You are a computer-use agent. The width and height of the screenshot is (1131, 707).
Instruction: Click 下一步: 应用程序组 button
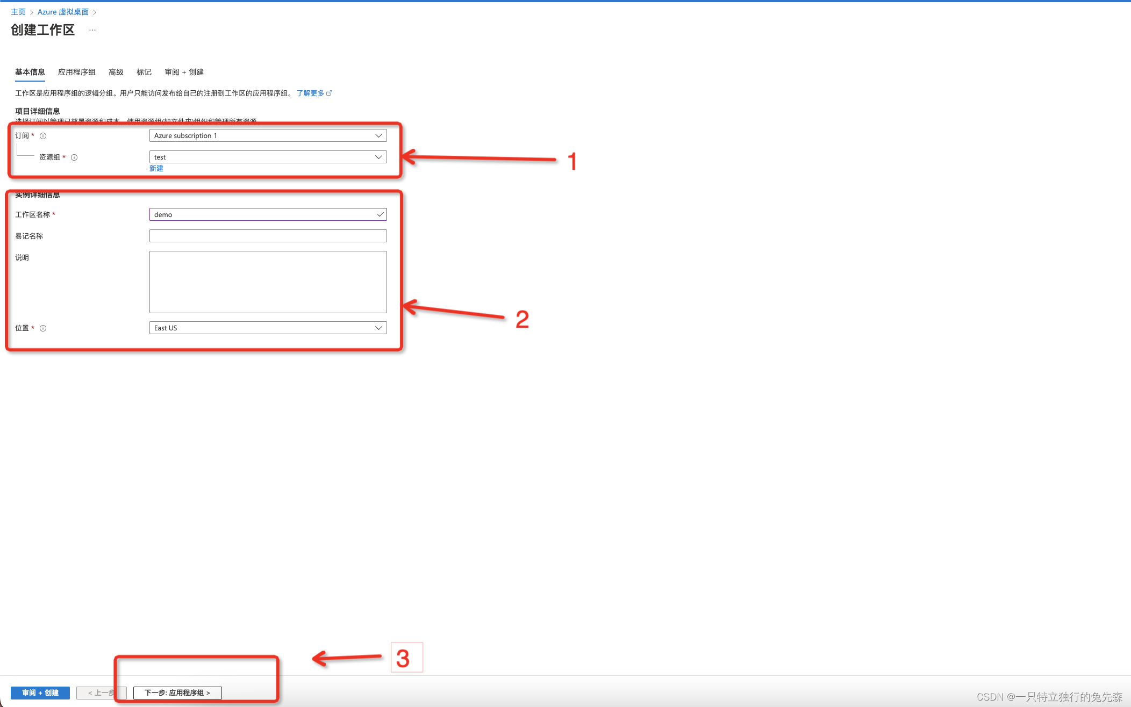point(177,692)
